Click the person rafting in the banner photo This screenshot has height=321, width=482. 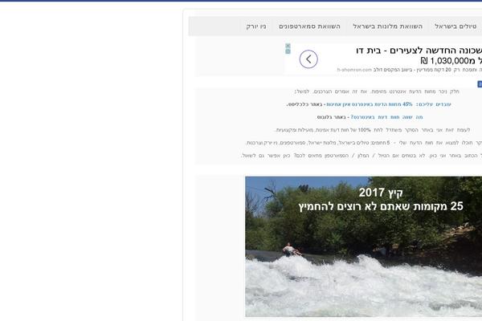(291, 250)
